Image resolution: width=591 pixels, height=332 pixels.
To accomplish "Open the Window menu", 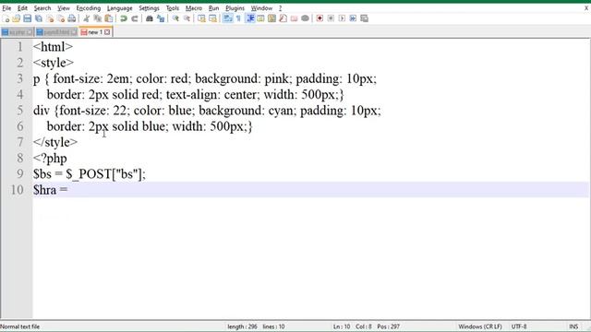I will coord(261,8).
